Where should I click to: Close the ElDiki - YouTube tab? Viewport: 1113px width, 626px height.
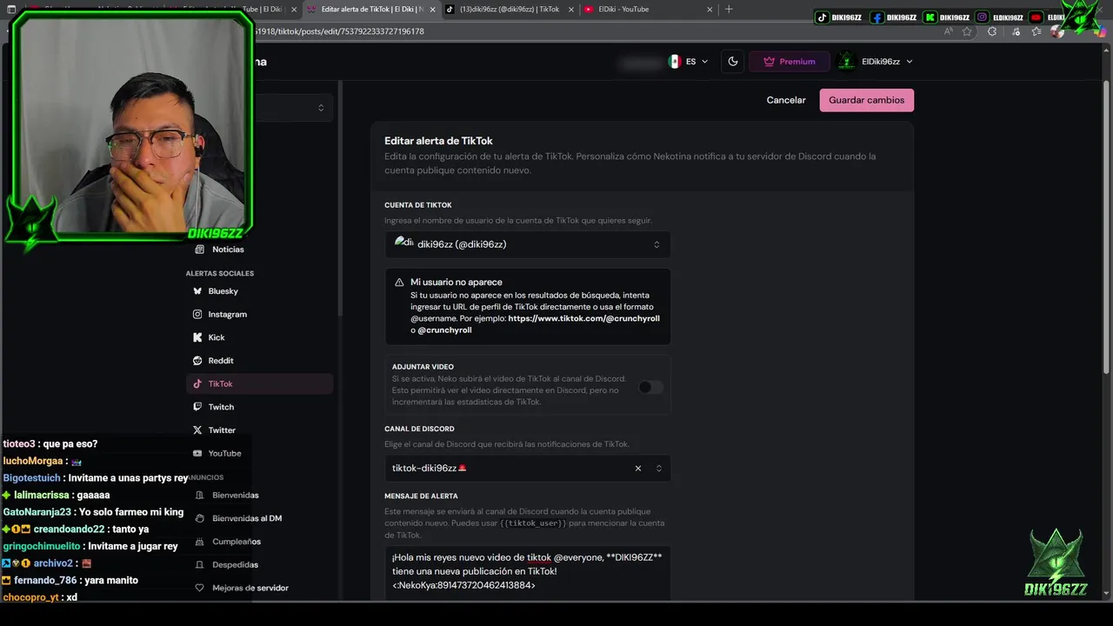point(710,10)
